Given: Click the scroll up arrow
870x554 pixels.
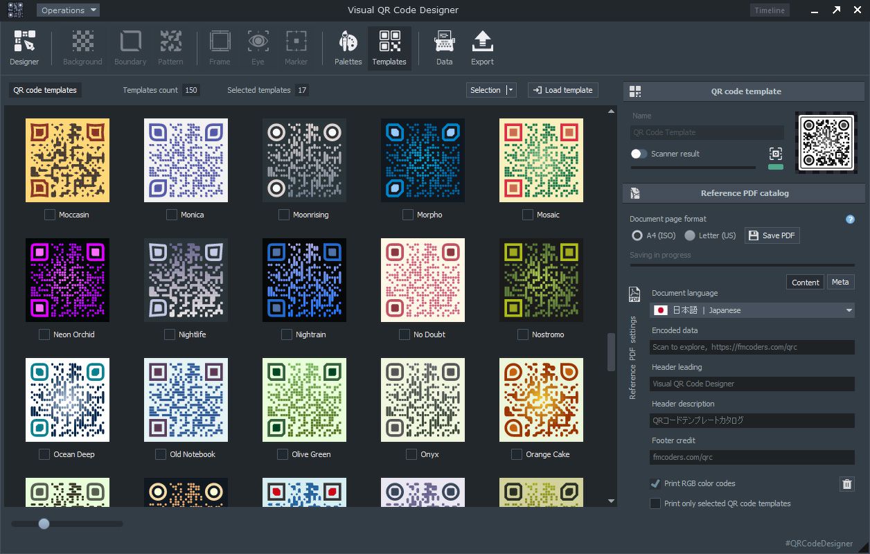Looking at the screenshot, I should pos(611,111).
